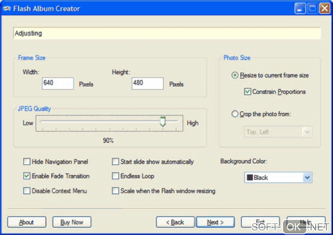This screenshot has width=333, height=235.
Task: Click the Adjusting header text
Action: point(28,33)
